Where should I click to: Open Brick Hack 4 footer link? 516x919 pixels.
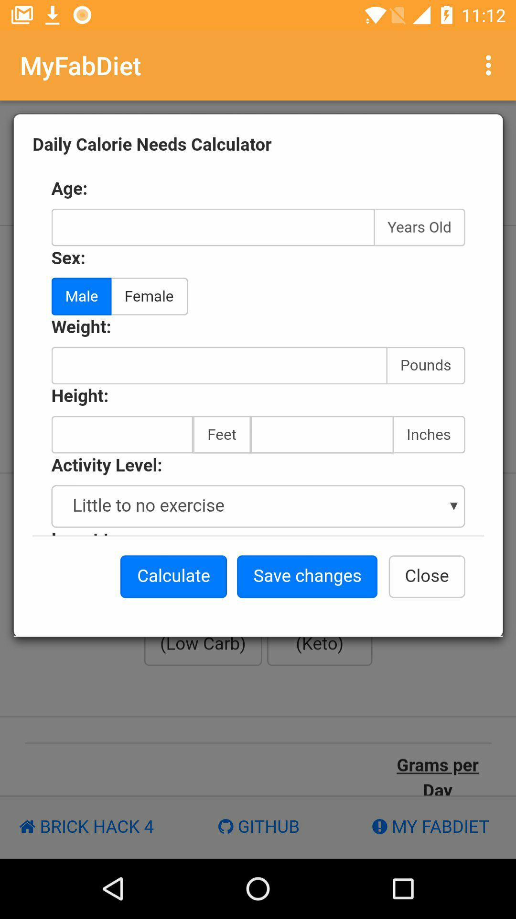pyautogui.click(x=86, y=827)
